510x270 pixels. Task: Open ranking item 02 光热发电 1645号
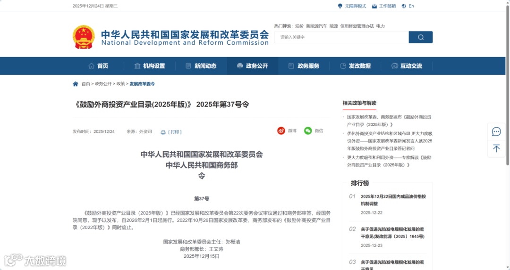[x=392, y=233]
